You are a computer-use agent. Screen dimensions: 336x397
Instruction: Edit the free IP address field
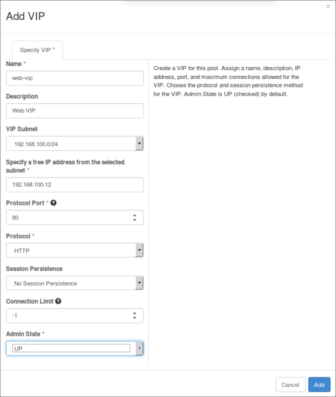[74, 185]
